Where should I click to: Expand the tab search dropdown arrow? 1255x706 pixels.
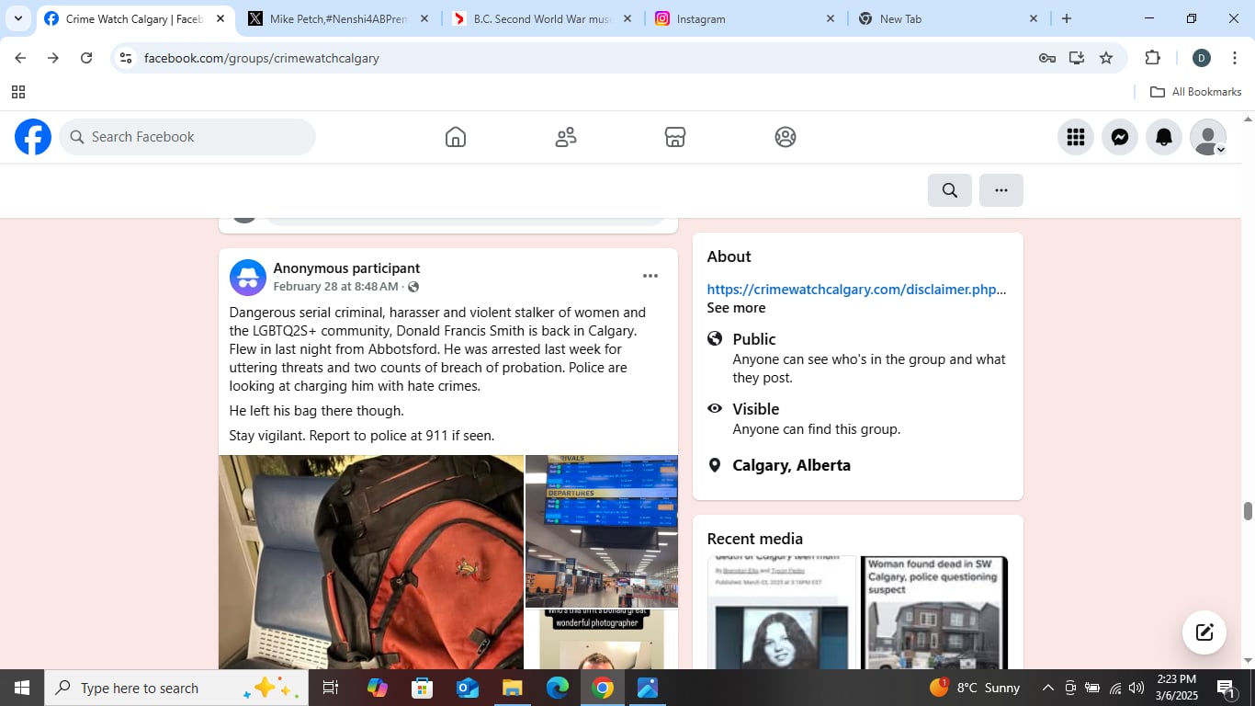(18, 18)
